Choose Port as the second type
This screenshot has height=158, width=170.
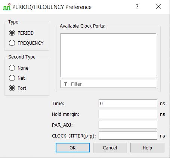tap(12, 88)
